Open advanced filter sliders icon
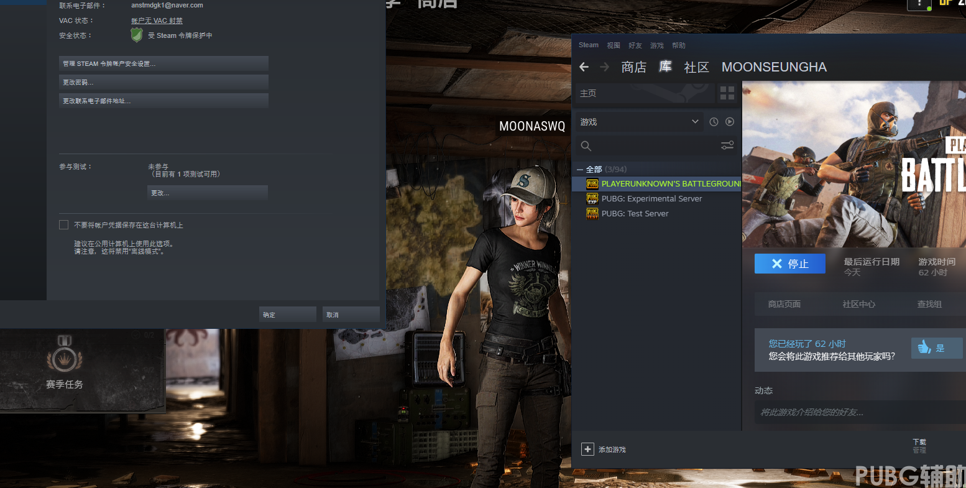Screen dimensions: 966x488 (727, 145)
